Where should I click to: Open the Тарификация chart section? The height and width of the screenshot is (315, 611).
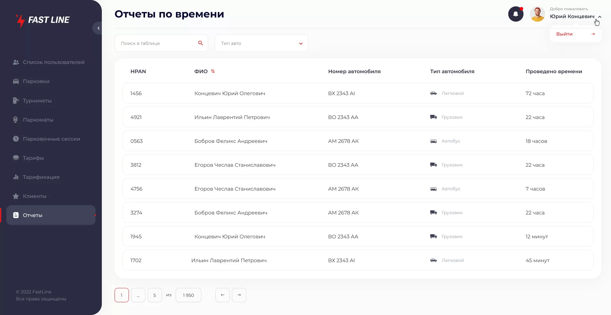40,177
